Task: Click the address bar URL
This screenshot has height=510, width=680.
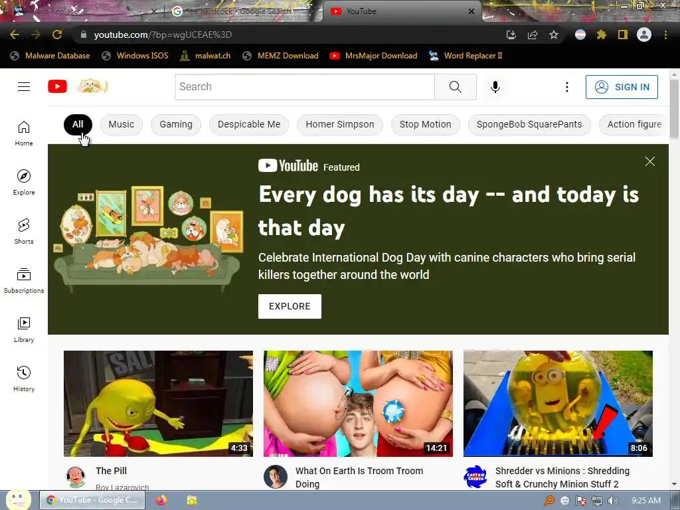Action: tap(163, 35)
